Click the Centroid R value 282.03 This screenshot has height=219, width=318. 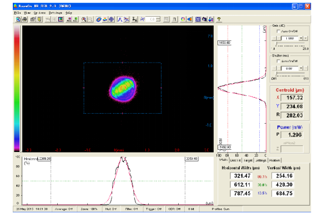292,115
